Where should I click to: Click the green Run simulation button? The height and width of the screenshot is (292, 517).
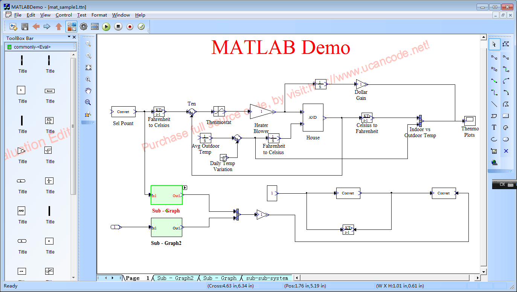pyautogui.click(x=106, y=26)
